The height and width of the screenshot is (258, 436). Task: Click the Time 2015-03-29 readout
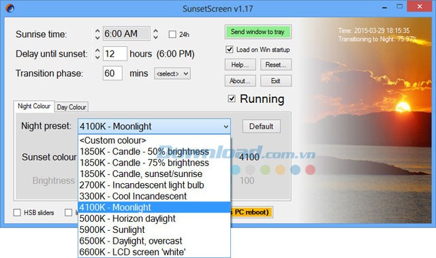[x=374, y=31]
